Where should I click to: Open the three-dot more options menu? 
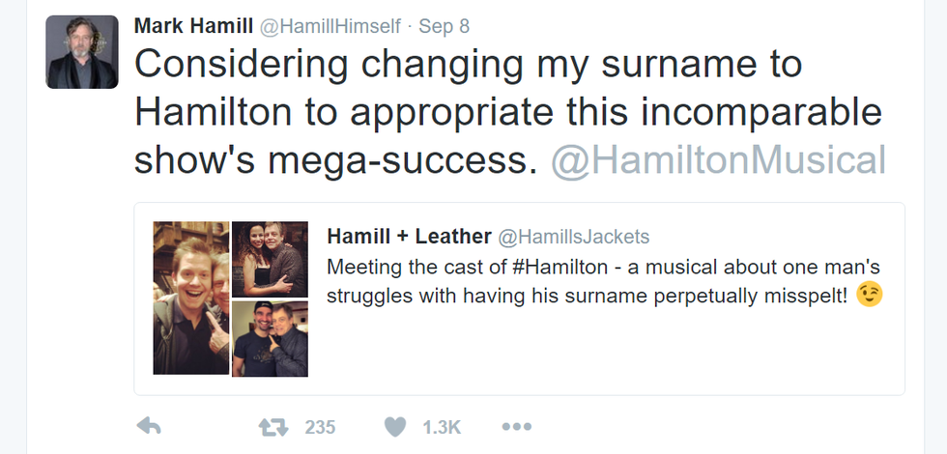click(x=517, y=426)
